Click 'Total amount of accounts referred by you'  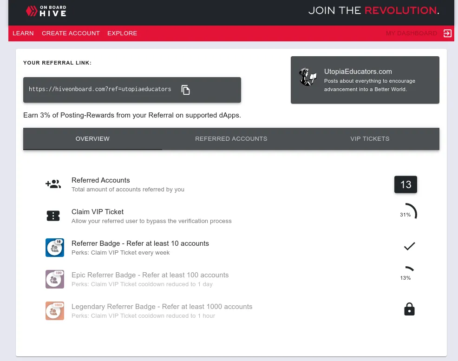pyautogui.click(x=128, y=189)
